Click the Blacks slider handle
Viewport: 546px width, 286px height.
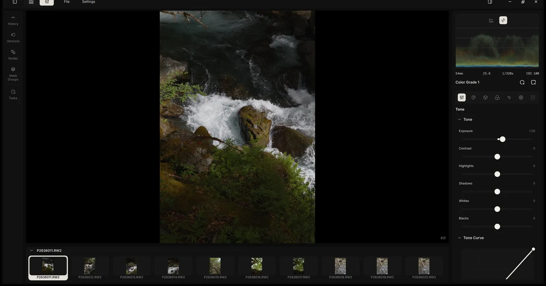click(x=497, y=226)
